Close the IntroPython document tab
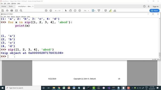The image size is (161, 90). (33, 6)
